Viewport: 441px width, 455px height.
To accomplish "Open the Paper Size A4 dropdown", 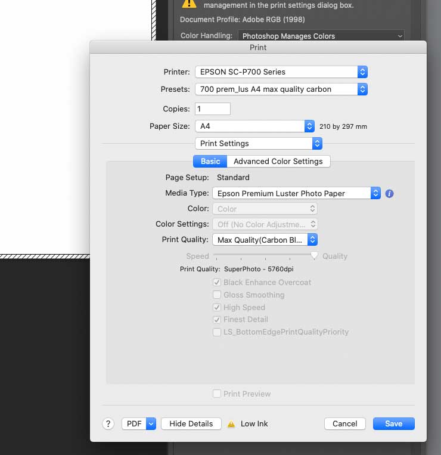I will [254, 126].
